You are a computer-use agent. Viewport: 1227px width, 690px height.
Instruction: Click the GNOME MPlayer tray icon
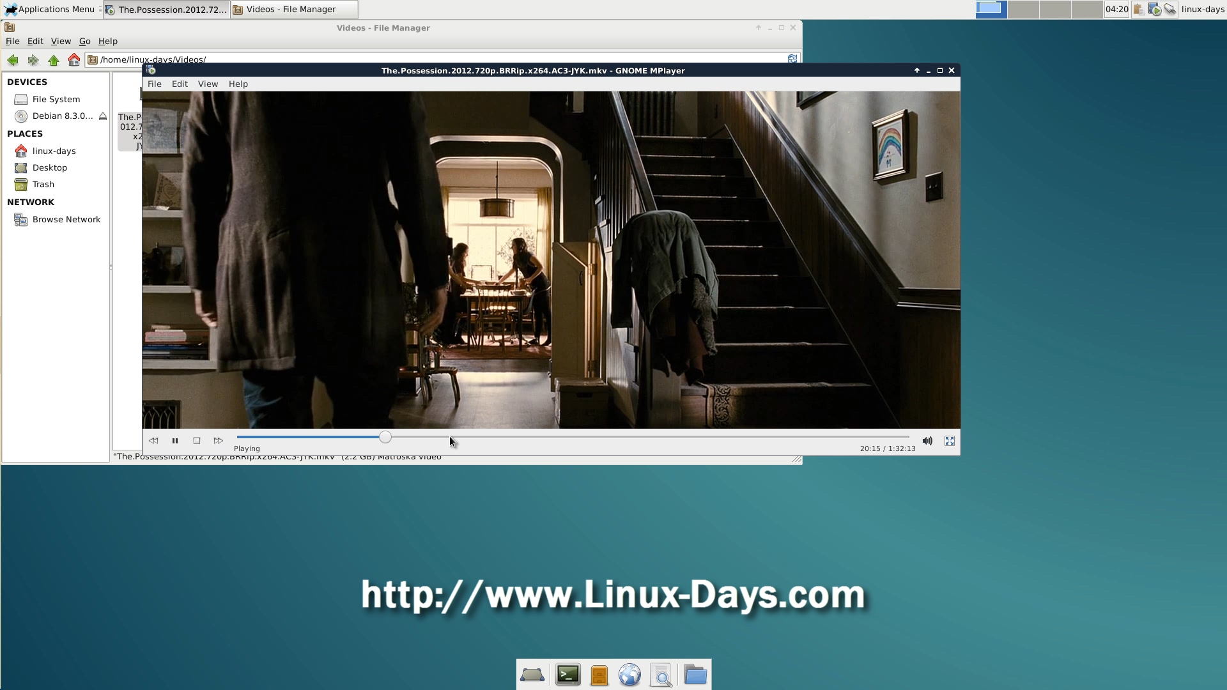coord(1155,9)
